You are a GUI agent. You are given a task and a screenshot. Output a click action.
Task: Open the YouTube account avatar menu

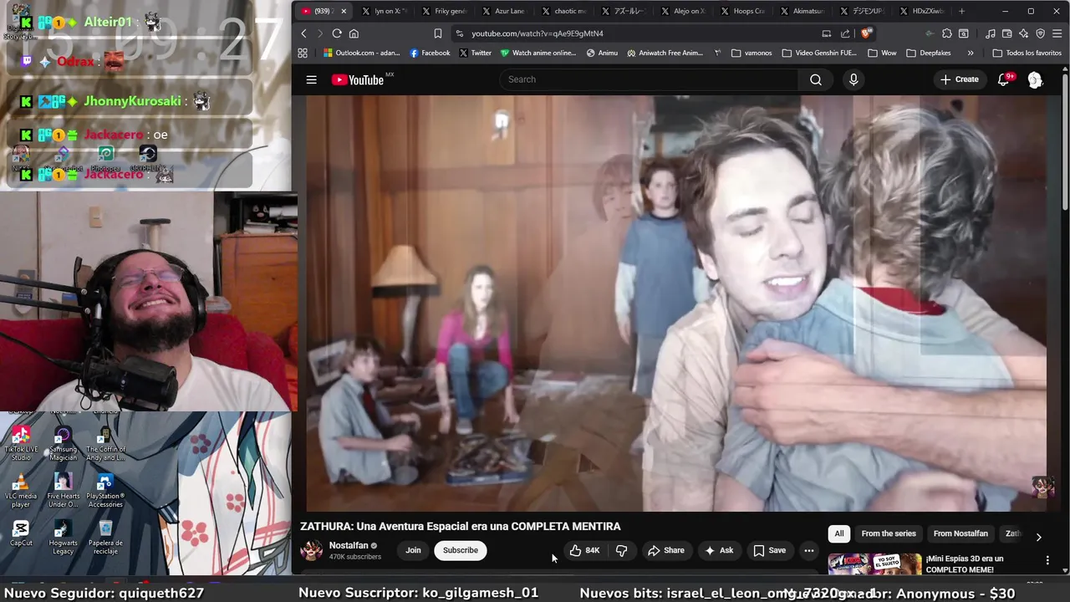[x=1035, y=79]
